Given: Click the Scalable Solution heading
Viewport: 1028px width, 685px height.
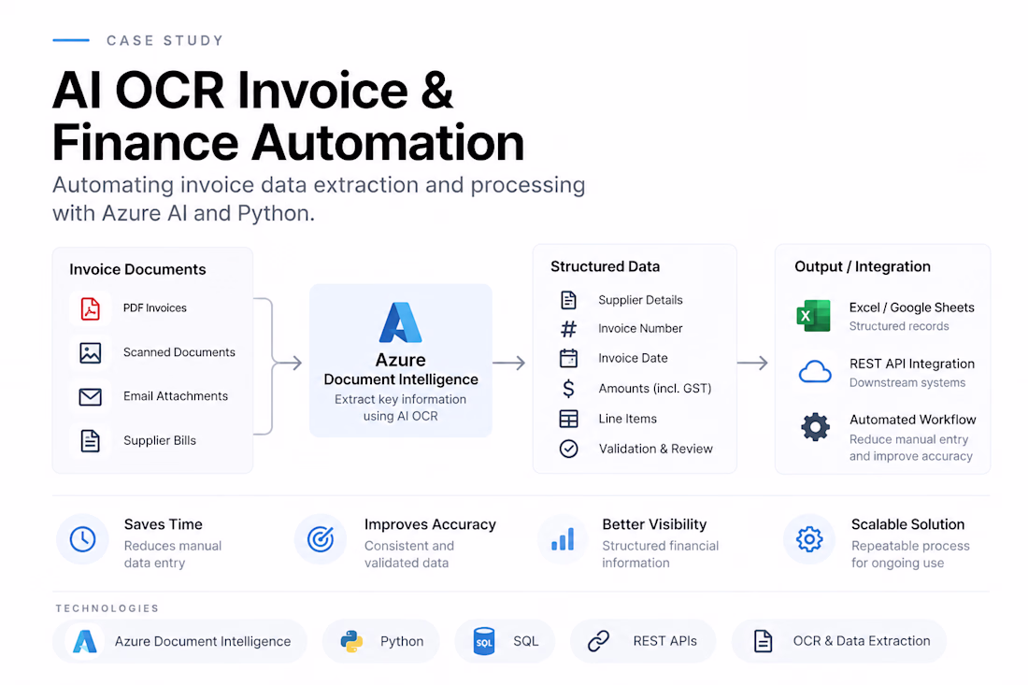Looking at the screenshot, I should [908, 524].
